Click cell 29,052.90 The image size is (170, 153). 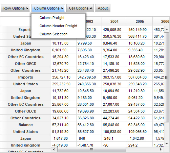pyautogui.click(x=140, y=70)
